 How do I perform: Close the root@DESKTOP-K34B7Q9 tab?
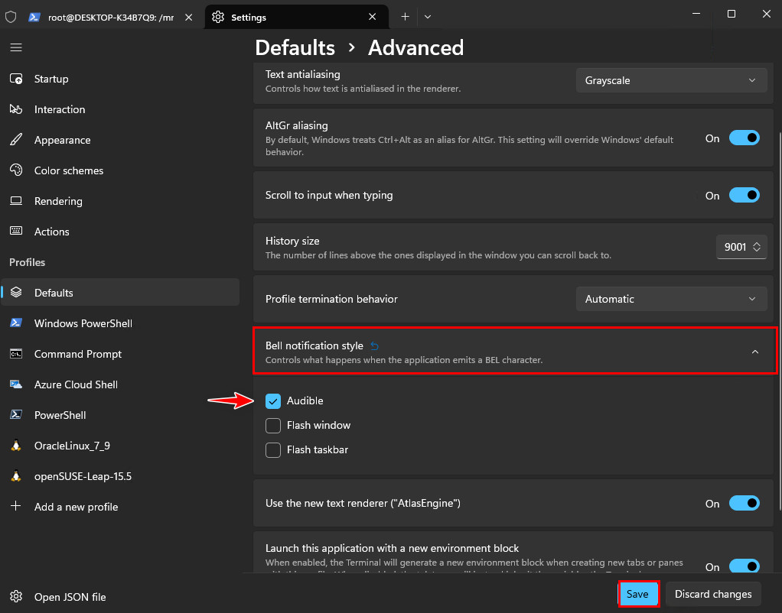click(188, 17)
